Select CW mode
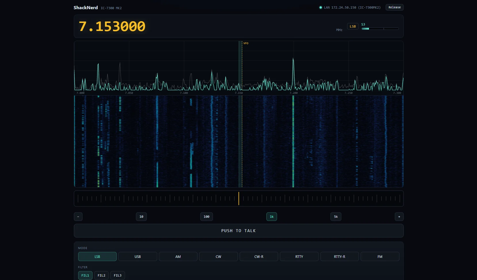Screen dimensions: 477x280 [218, 256]
